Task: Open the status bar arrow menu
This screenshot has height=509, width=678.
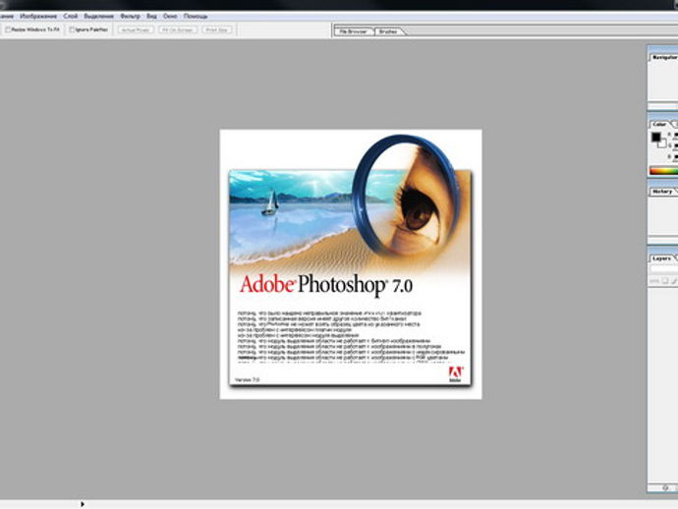Action: click(x=83, y=504)
